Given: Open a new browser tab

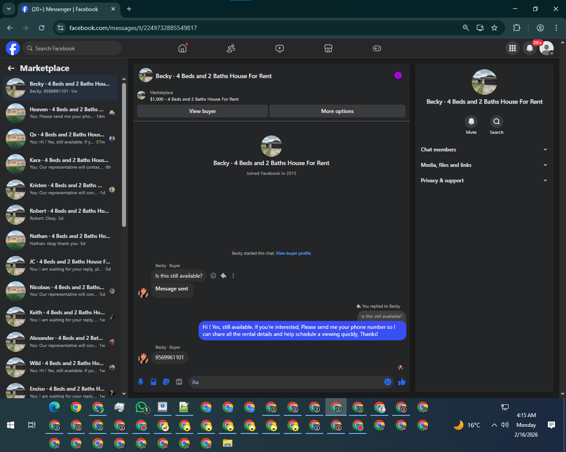Looking at the screenshot, I should click(129, 9).
